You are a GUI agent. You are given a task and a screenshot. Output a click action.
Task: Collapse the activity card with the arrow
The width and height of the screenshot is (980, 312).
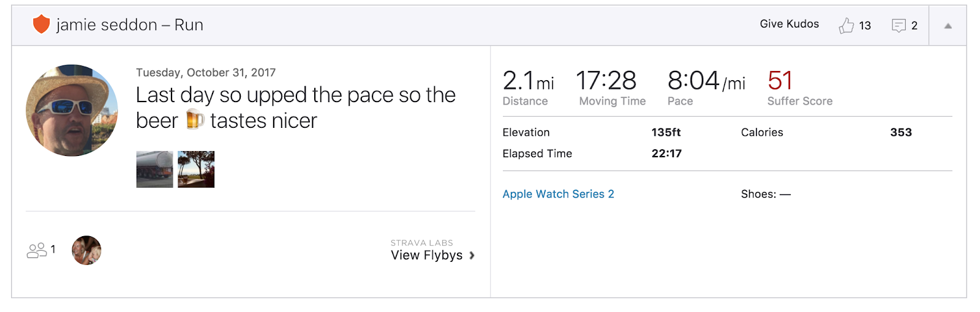948,26
